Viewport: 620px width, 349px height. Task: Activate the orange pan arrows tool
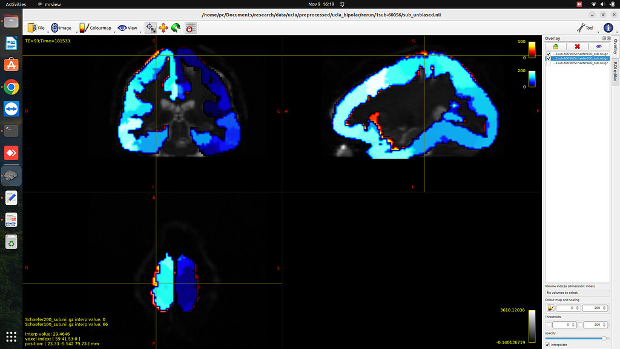(x=163, y=28)
